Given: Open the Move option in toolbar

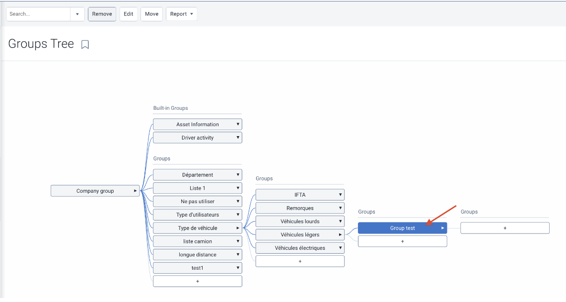Looking at the screenshot, I should (151, 14).
